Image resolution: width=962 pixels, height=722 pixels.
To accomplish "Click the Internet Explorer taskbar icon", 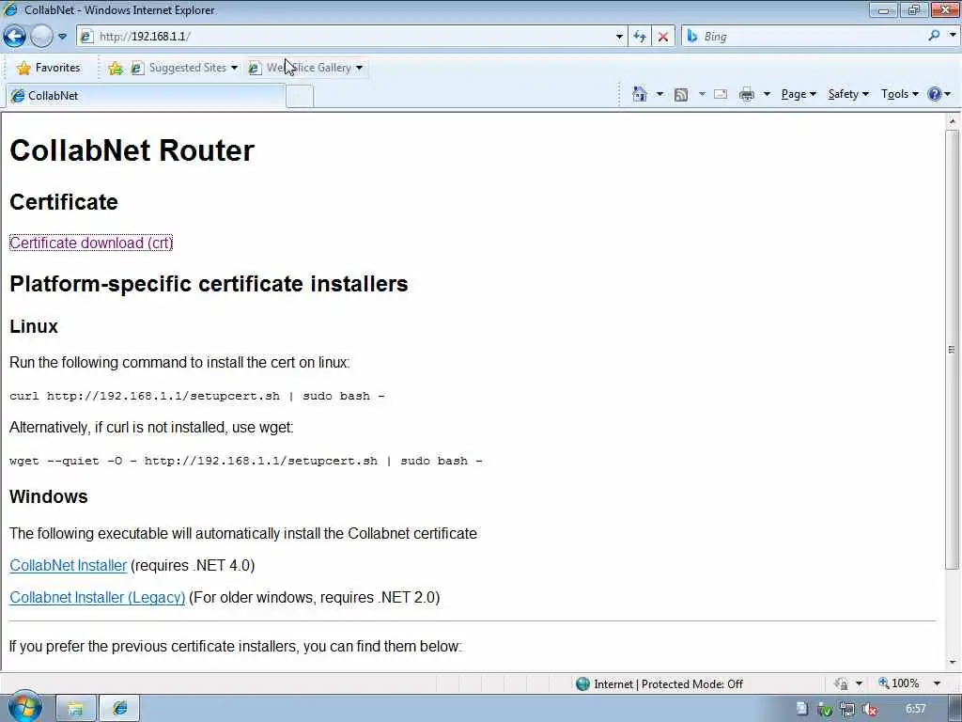I will coord(119,709).
